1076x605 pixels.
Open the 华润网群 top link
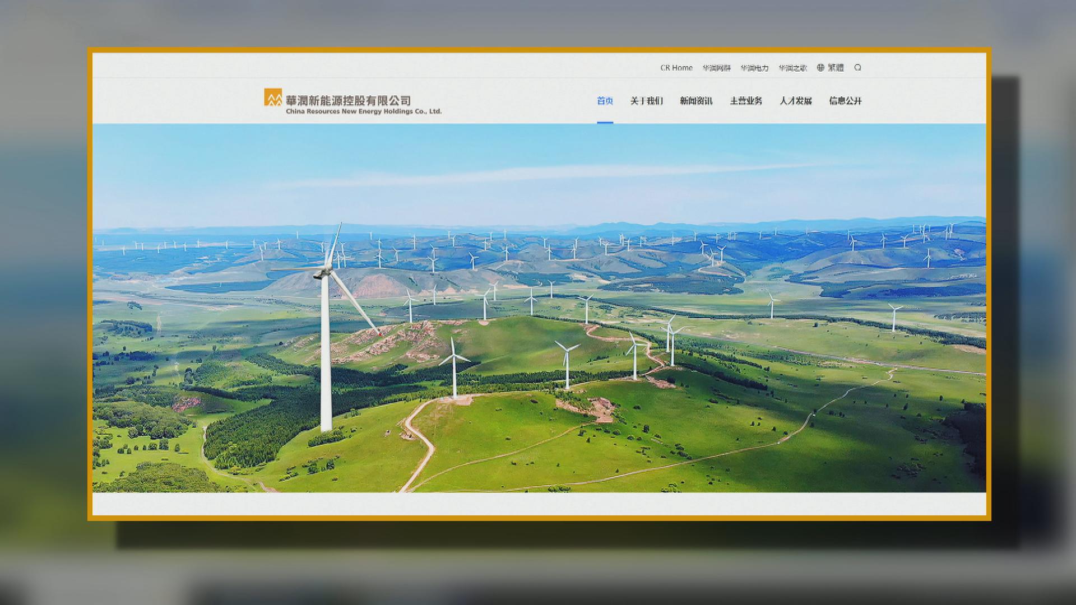coord(717,68)
